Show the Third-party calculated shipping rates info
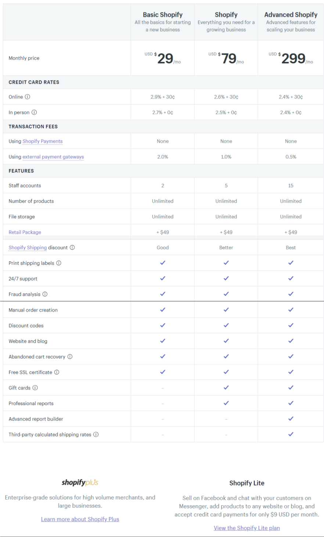 pos(96,434)
